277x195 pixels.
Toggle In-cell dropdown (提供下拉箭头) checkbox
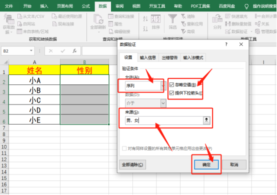(171, 93)
